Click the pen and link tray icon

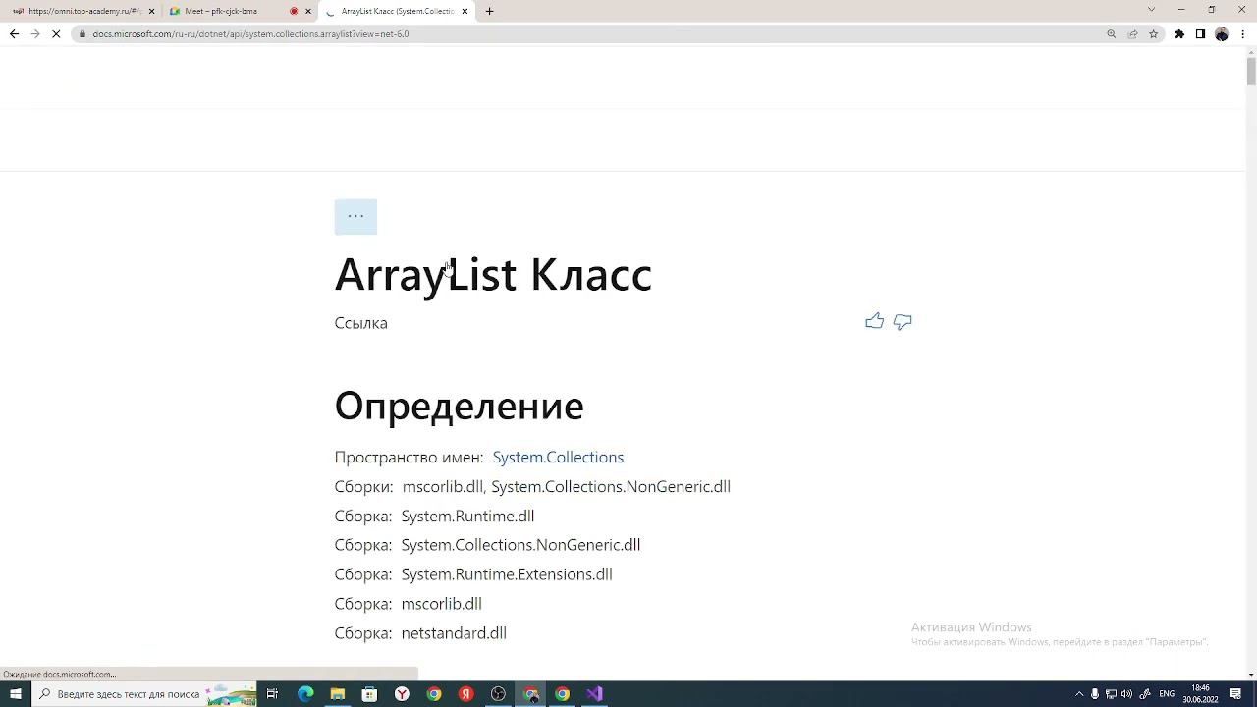[1145, 694]
